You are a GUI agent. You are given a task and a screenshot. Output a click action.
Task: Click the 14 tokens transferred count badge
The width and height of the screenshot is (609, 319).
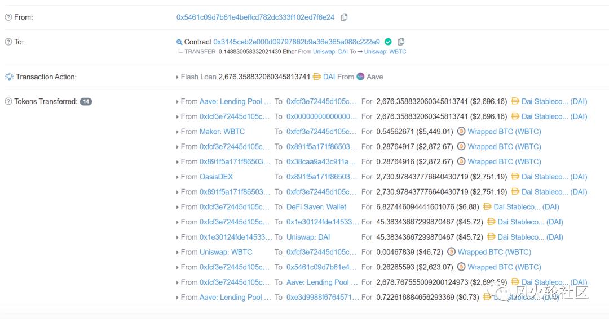pos(86,102)
